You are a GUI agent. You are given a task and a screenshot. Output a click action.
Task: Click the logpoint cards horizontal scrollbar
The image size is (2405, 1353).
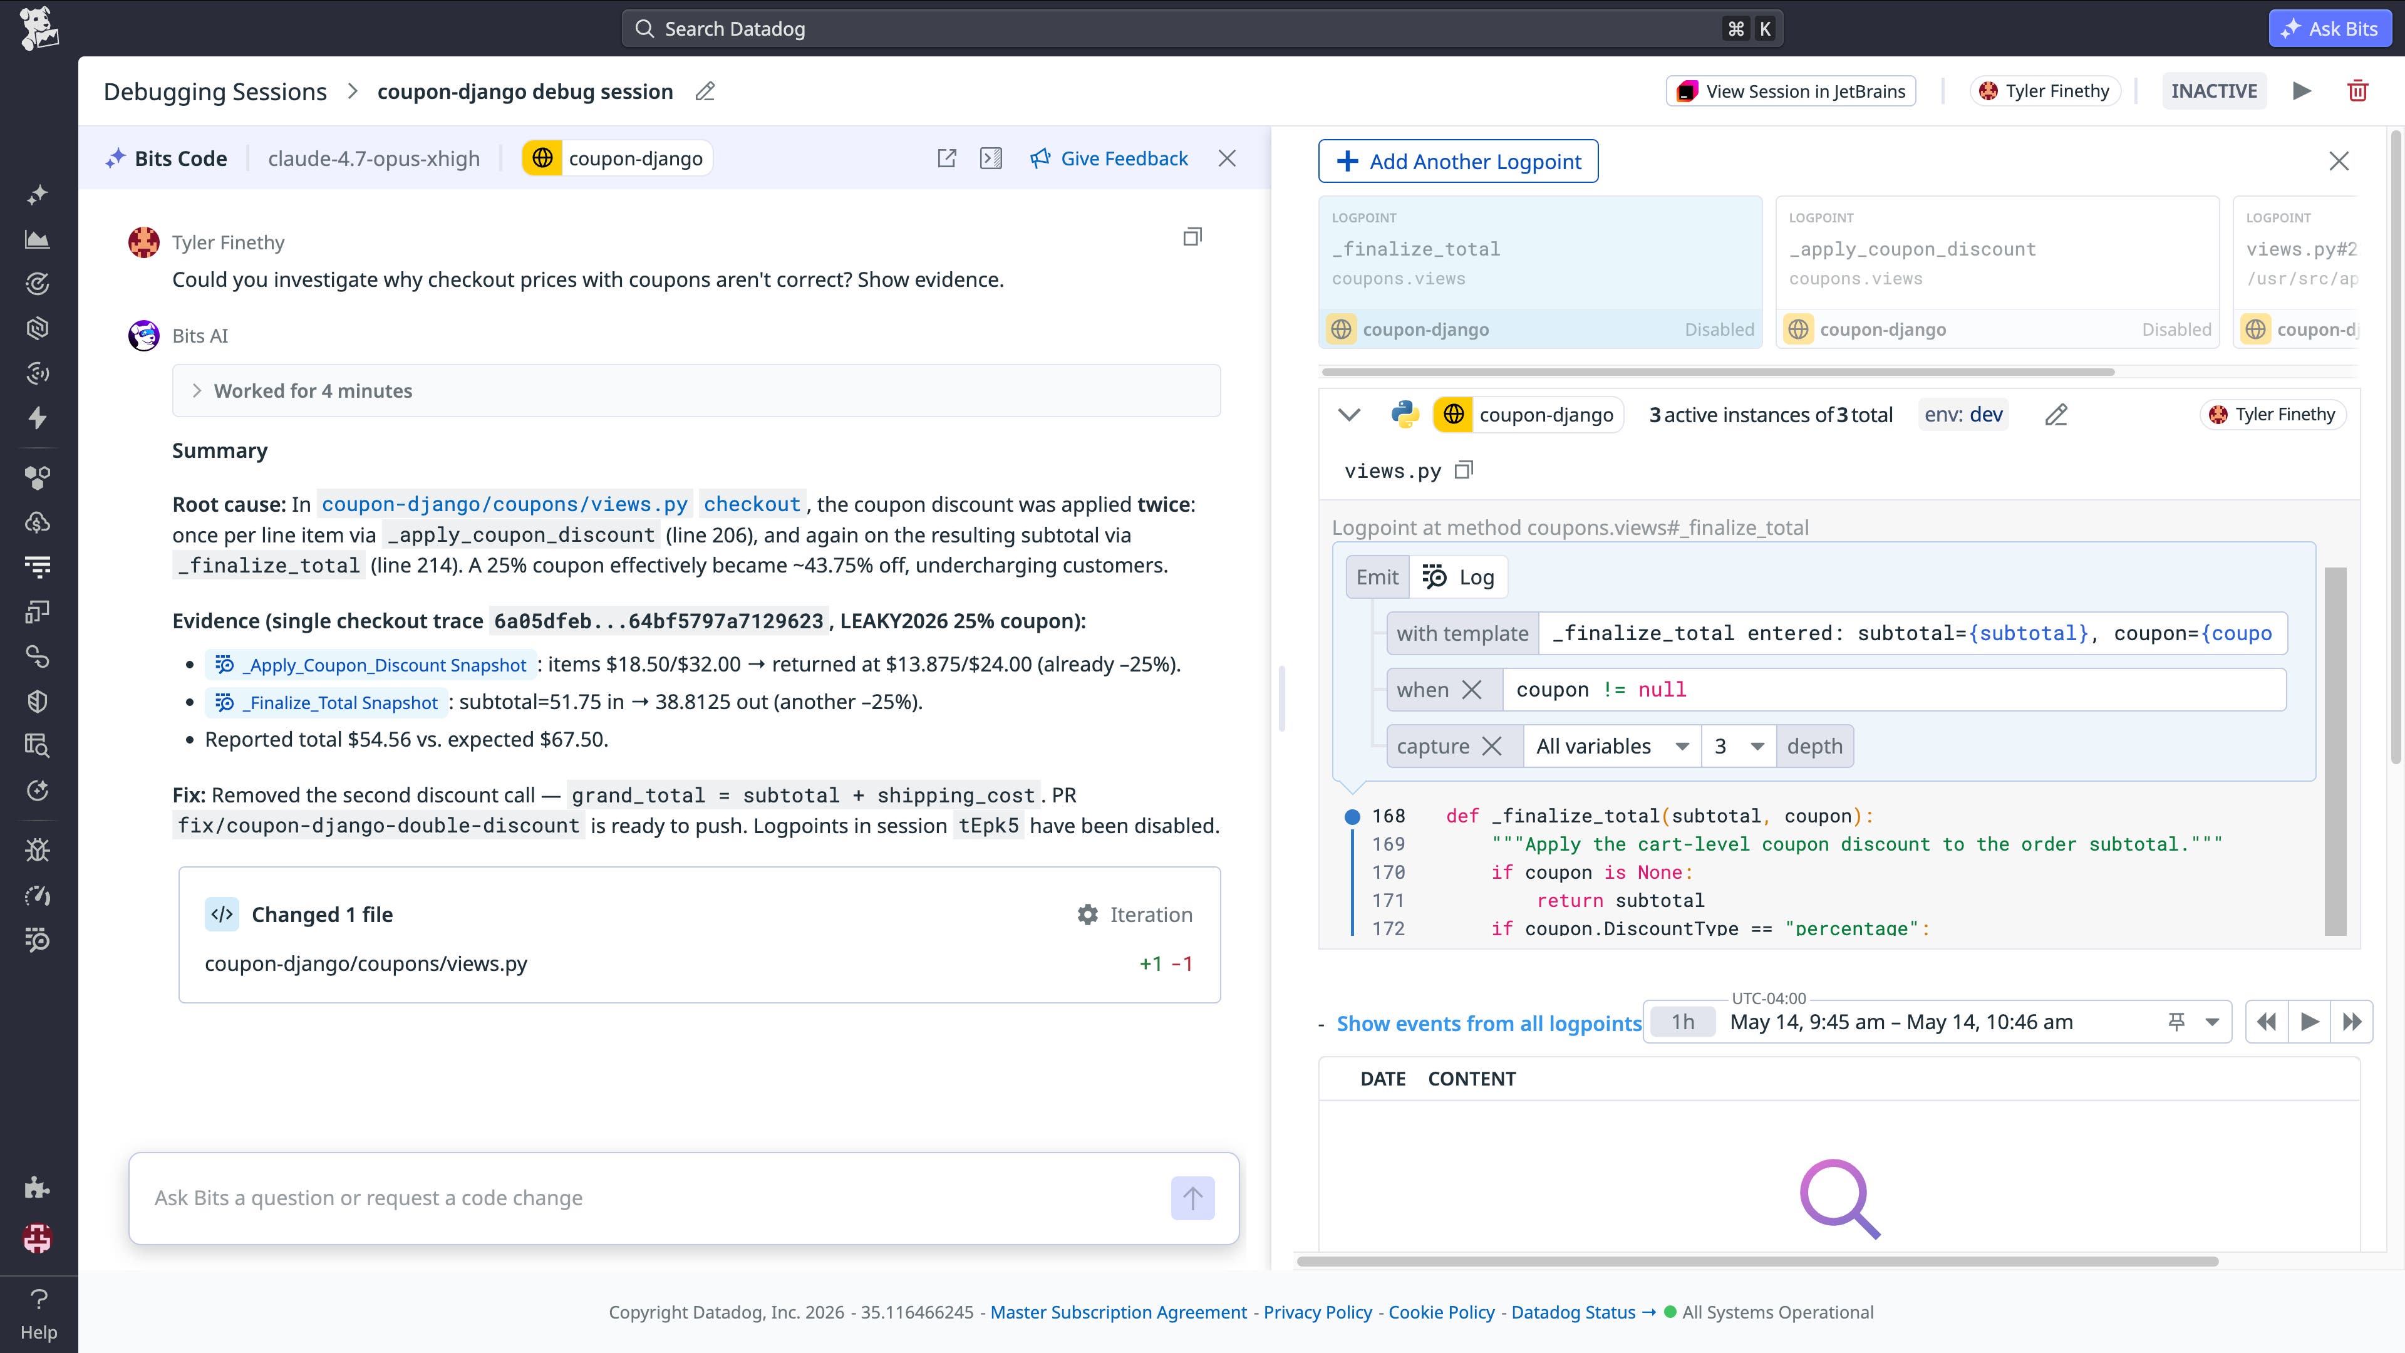(1718, 371)
